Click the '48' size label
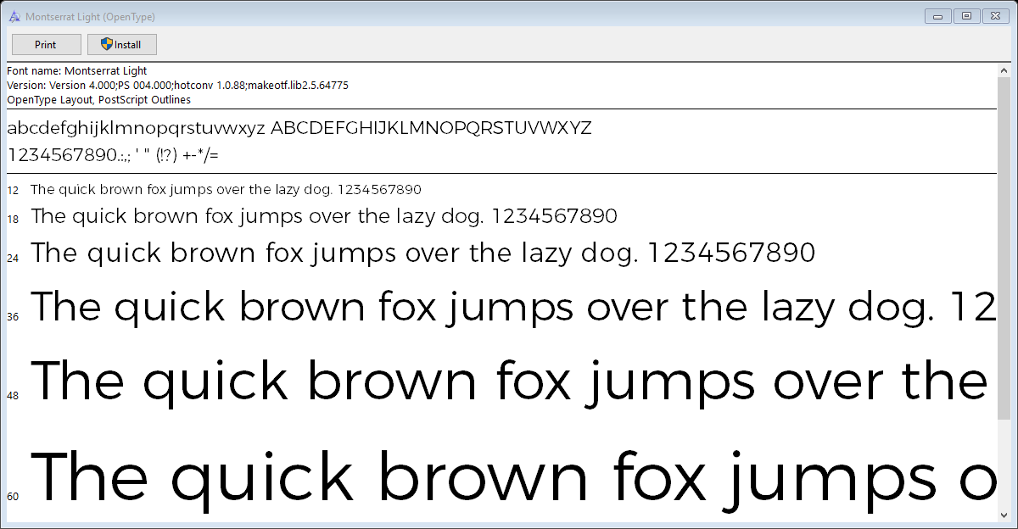This screenshot has width=1018, height=529. pos(13,396)
